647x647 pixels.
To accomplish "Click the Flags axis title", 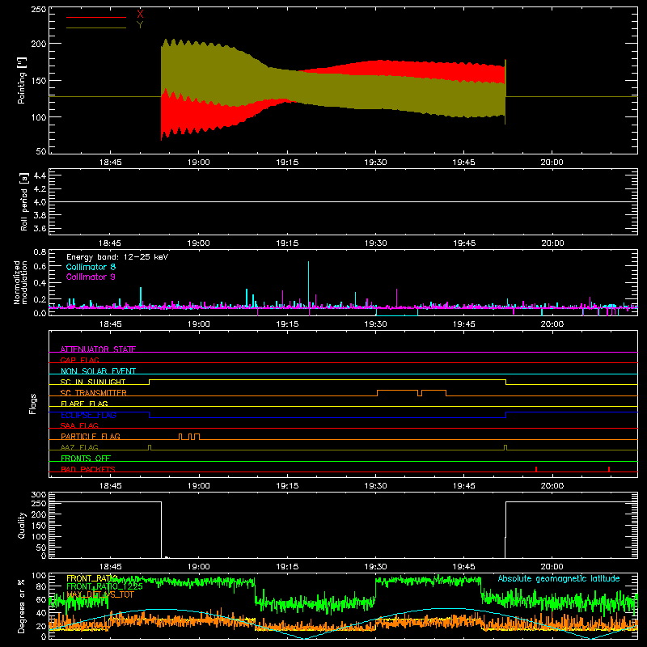I will 33,404.
